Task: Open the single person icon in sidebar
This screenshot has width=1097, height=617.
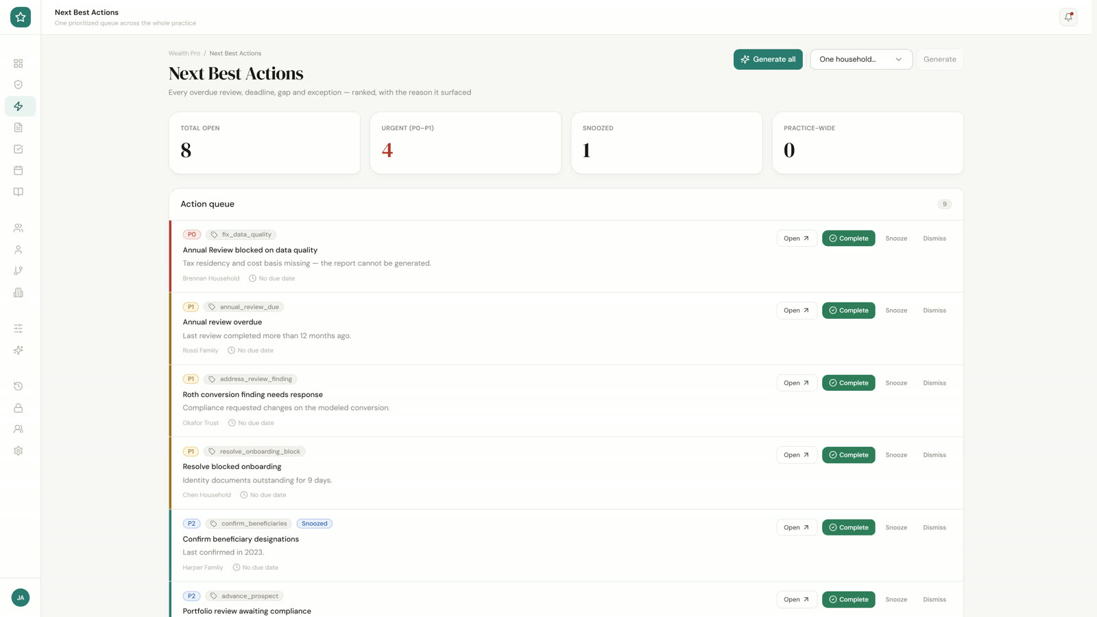Action: (19, 250)
